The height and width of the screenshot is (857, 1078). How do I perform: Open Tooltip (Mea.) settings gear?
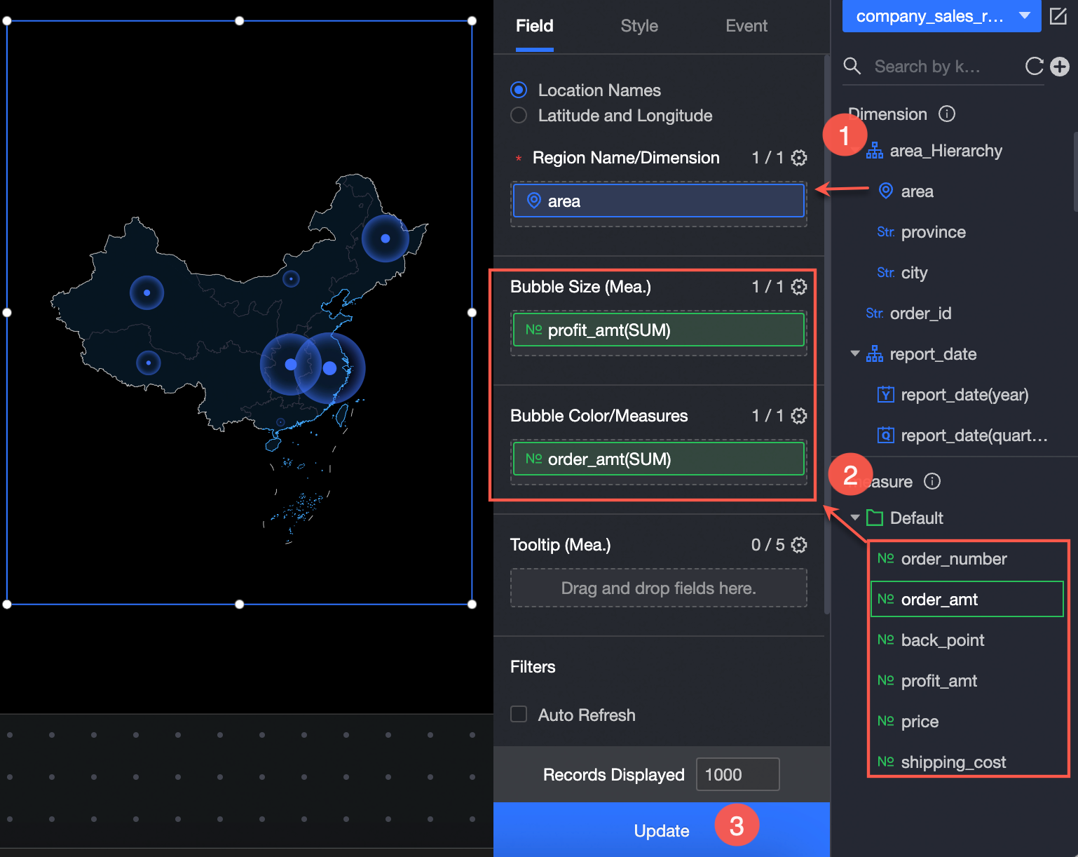(x=799, y=545)
